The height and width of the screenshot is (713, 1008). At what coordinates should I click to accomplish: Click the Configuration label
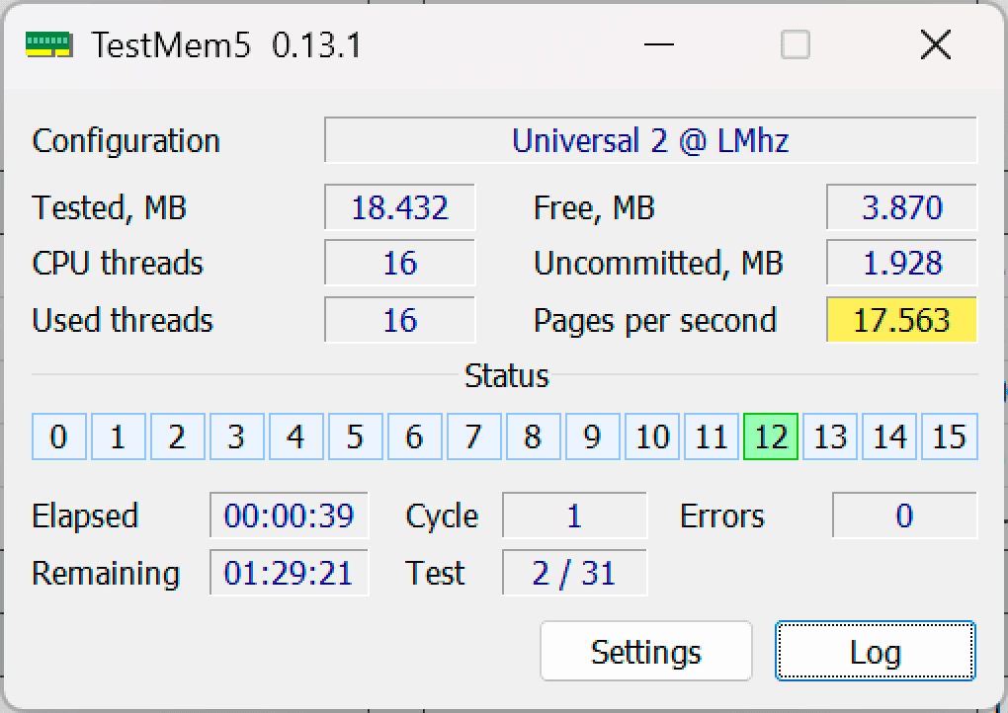click(126, 141)
